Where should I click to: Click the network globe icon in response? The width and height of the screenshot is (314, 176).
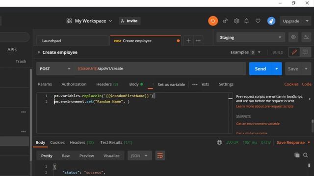point(219,142)
